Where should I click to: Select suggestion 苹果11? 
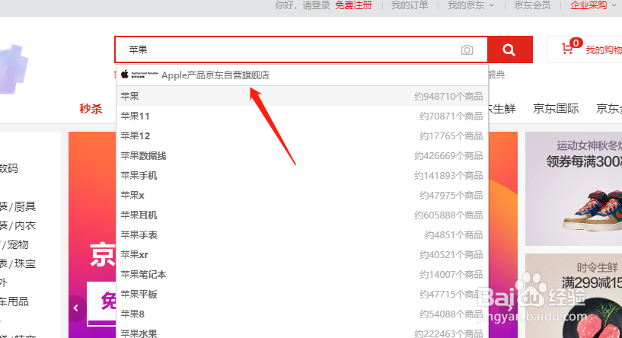tap(302, 116)
